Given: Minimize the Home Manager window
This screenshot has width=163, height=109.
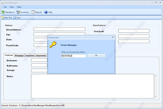Looking at the screenshot, I should [152, 3].
